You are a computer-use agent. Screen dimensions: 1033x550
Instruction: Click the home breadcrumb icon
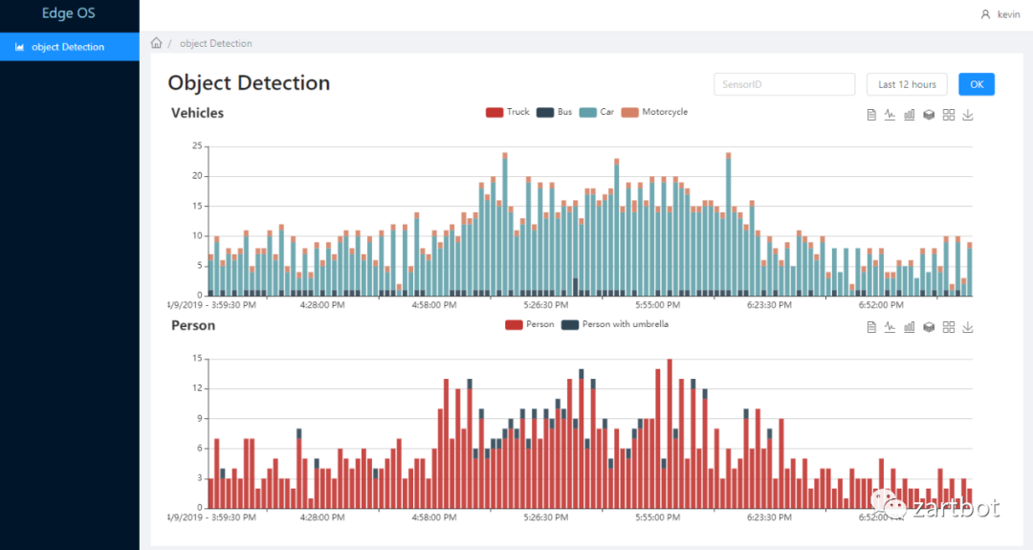156,43
